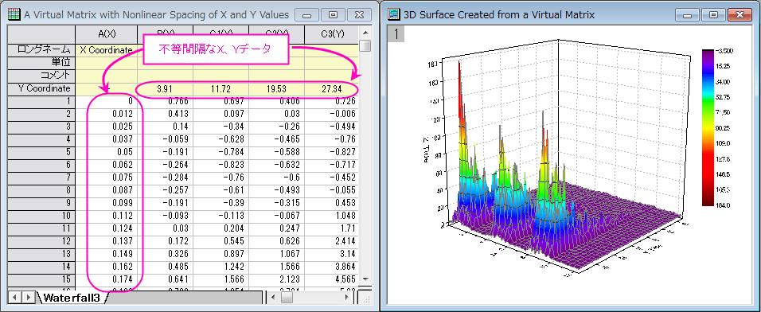Select cell value 0.413
Viewport: 761px width, 312px height.
pos(166,114)
